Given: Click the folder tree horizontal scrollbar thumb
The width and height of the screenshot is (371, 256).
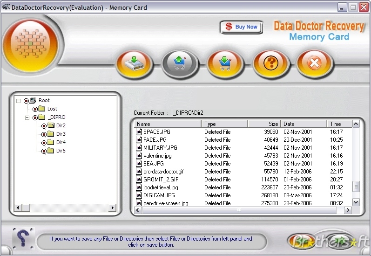Looking at the screenshot, I should point(26,208).
